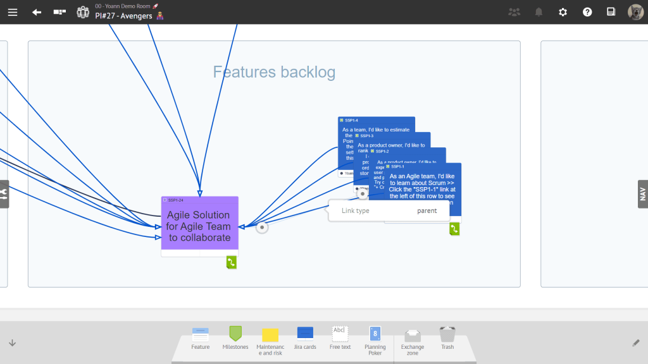The width and height of the screenshot is (648, 364).
Task: Toggle the green link handle on SSP1-24 card
Action: pyautogui.click(x=231, y=262)
